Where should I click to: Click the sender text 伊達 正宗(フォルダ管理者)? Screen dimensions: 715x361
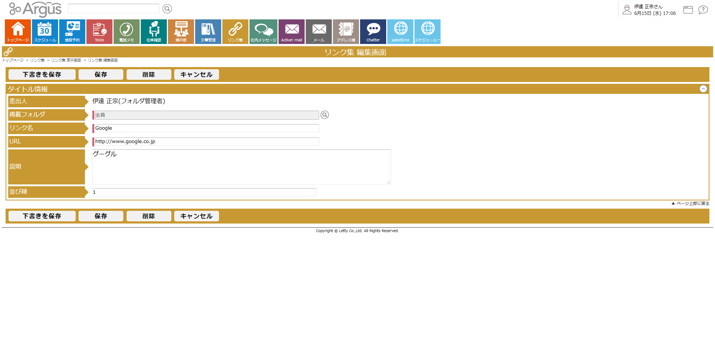coord(129,101)
